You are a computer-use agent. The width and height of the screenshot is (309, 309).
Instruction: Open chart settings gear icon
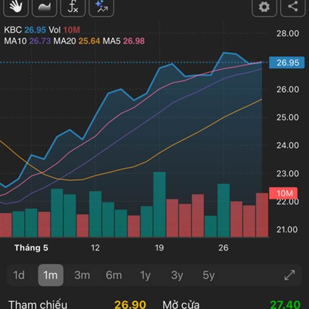264,7
